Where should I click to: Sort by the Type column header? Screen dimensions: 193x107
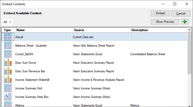pyautogui.click(x=8, y=30)
